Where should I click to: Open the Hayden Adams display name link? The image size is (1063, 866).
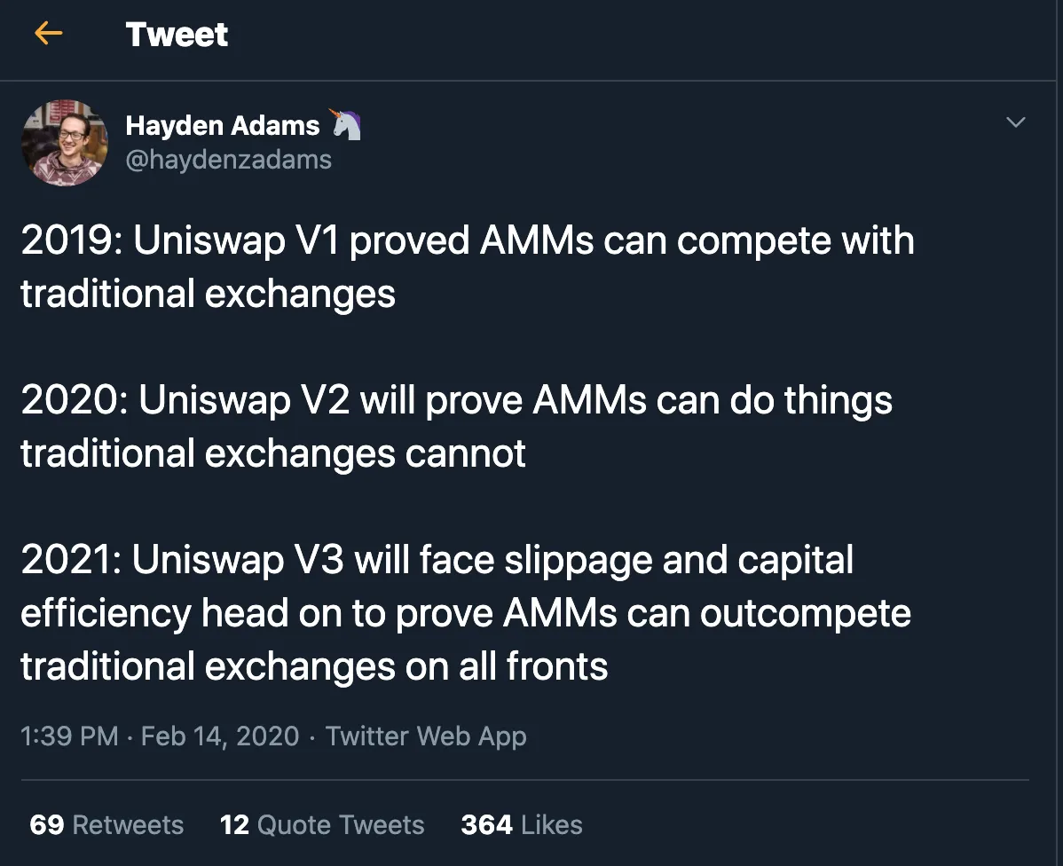[223, 125]
